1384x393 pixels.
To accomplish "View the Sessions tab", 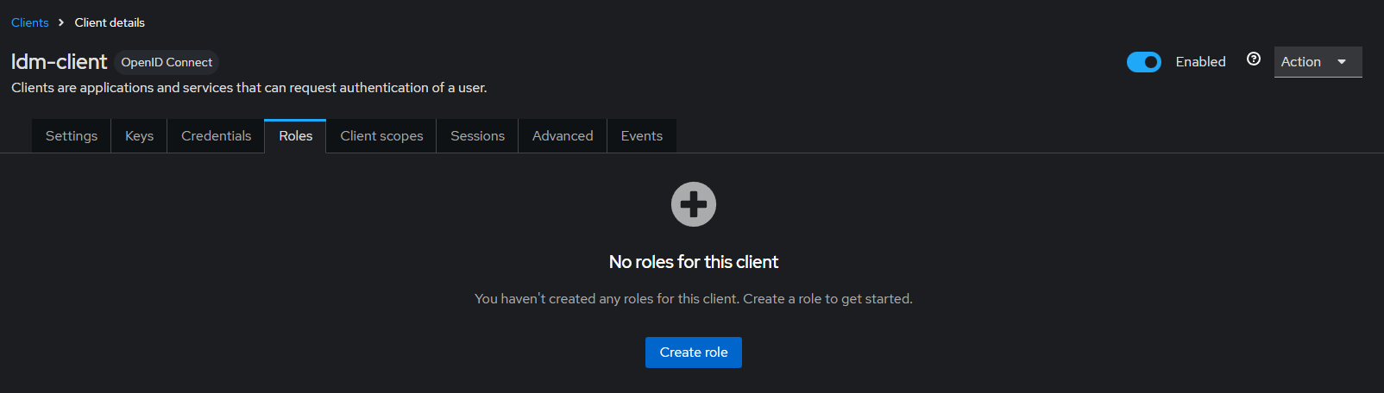I will point(477,136).
